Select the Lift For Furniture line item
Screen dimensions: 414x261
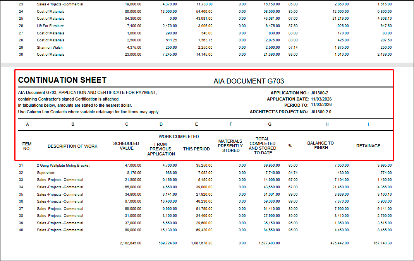pos(50,26)
